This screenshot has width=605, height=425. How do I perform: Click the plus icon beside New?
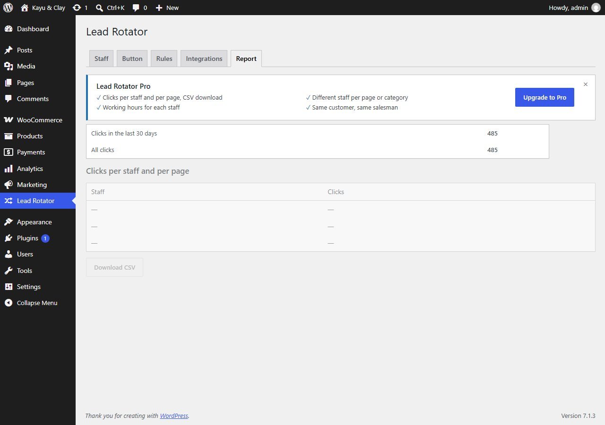(159, 8)
